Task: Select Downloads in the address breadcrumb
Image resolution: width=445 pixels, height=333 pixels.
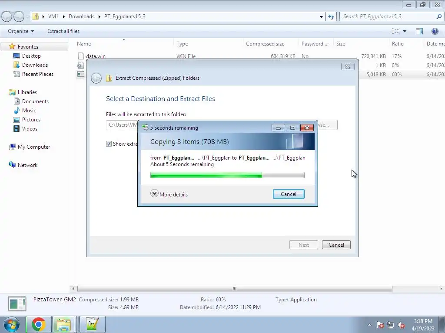Action: [81, 16]
